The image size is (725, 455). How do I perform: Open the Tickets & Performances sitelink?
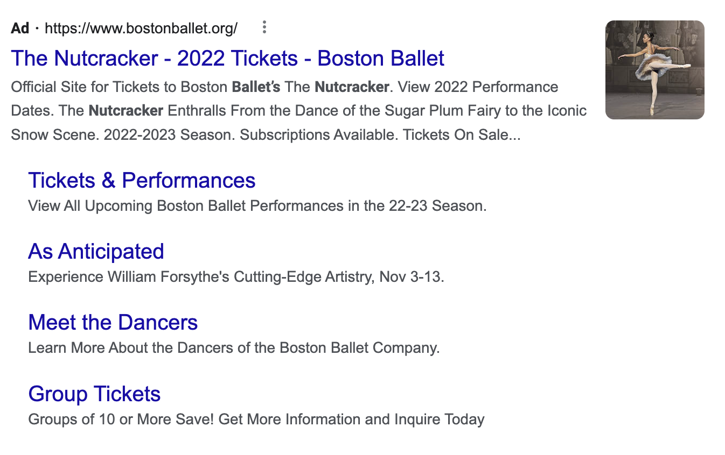point(142,180)
